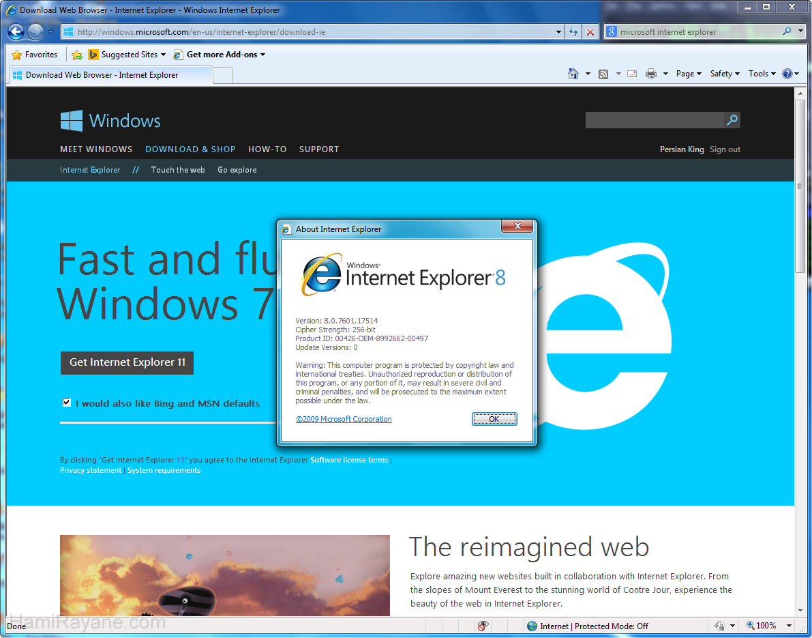
Task: Expand the Home button dropdown arrow
Action: (588, 74)
